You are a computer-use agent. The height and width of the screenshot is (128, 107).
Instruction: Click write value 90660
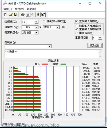(x=86, y=74)
